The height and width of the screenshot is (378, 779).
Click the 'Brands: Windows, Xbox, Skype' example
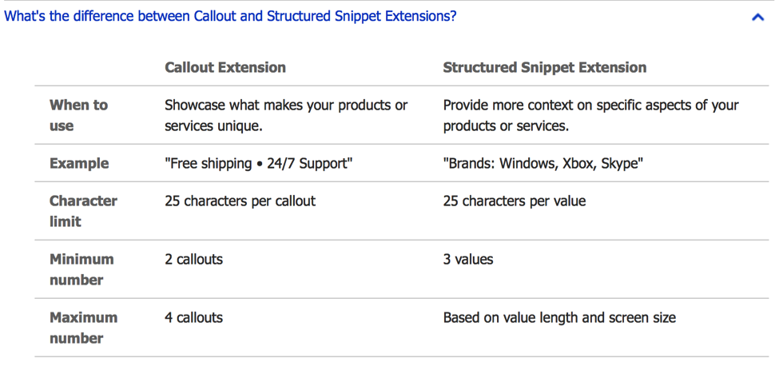point(543,164)
